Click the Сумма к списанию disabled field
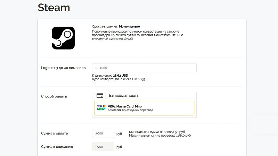Viewport: 278px width, 156px height. pyautogui.click(x=103, y=147)
